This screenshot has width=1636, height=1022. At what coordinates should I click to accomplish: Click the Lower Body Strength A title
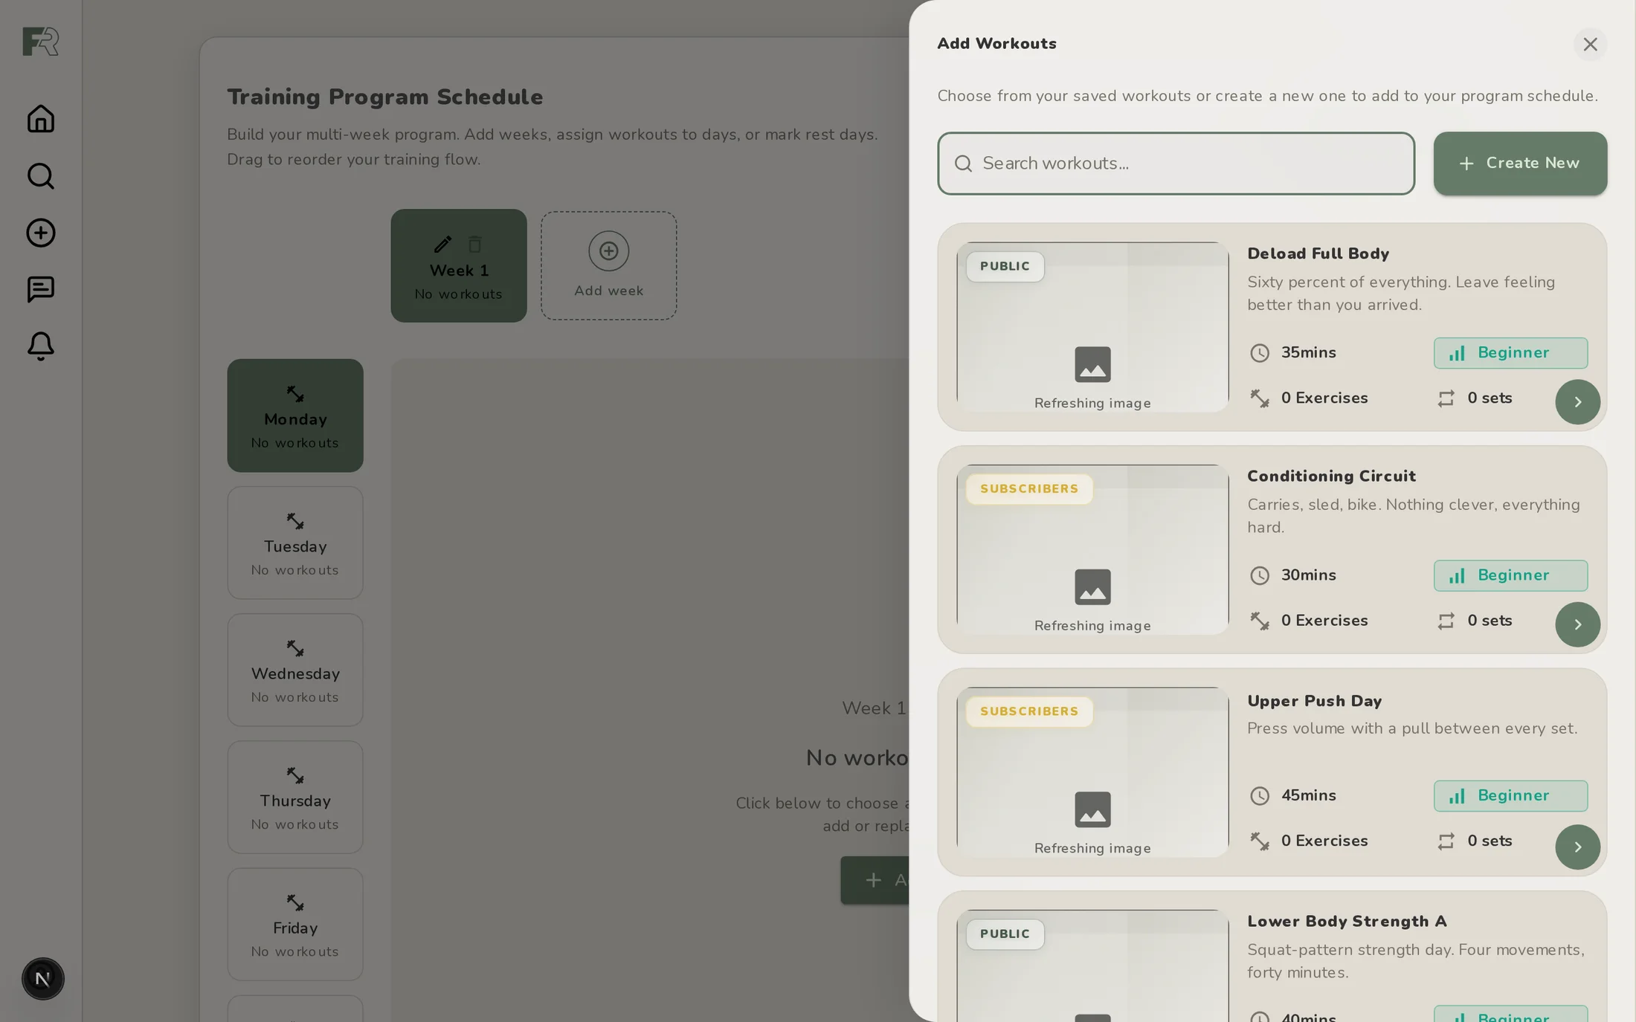[x=1347, y=921]
